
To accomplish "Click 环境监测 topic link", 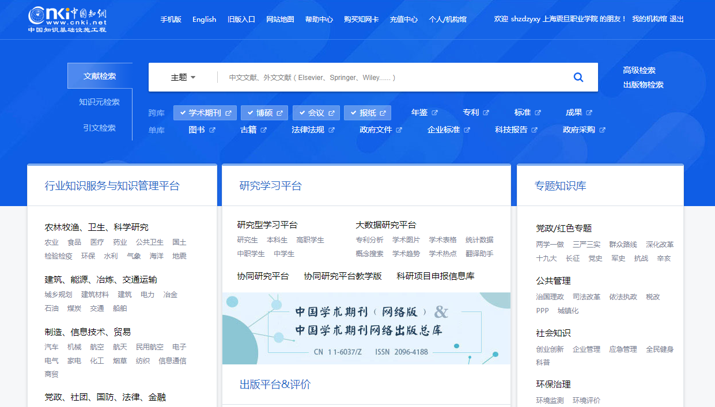I will [x=550, y=401].
